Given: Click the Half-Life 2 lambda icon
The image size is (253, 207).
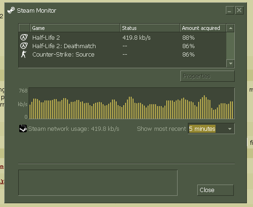Looking at the screenshot, I should (24, 37).
